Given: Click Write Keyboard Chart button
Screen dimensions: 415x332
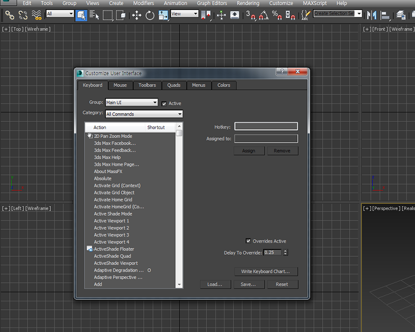Looking at the screenshot, I should pyautogui.click(x=266, y=271).
